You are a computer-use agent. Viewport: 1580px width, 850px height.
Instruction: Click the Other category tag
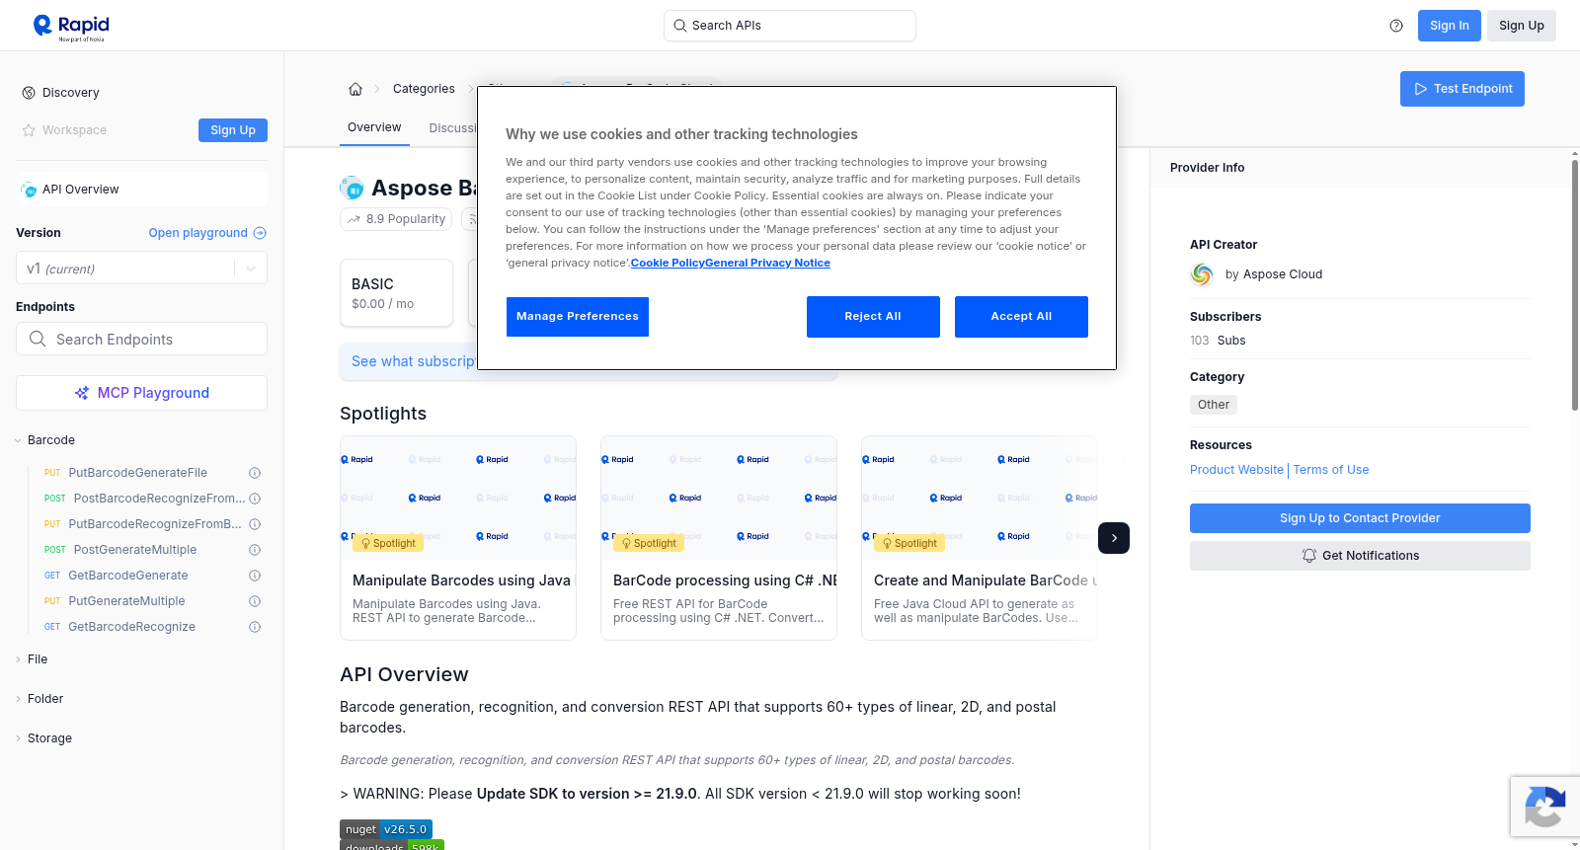(1214, 405)
